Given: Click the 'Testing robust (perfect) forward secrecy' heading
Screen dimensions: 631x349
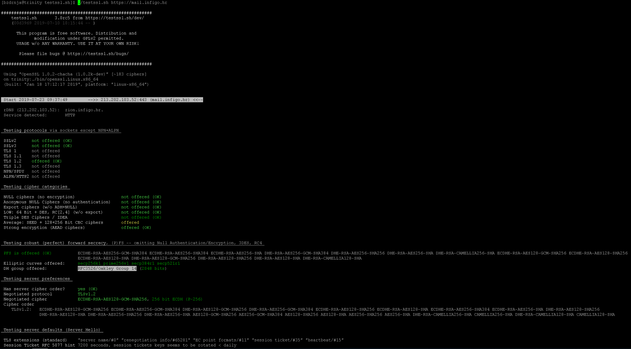Looking at the screenshot, I should [x=55, y=243].
